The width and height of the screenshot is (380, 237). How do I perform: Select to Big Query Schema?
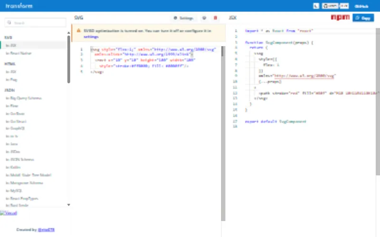tap(33, 98)
